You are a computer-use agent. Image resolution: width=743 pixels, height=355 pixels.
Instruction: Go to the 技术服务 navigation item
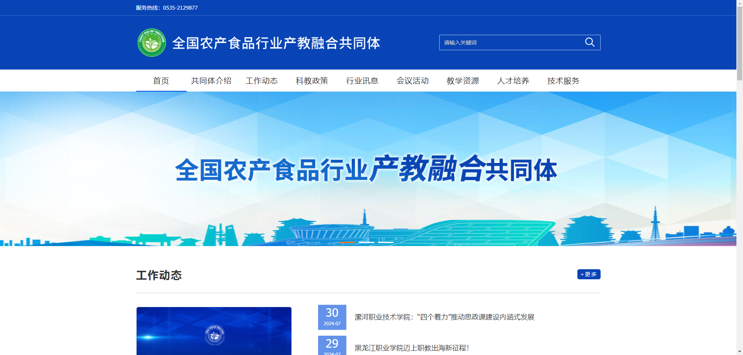click(563, 81)
